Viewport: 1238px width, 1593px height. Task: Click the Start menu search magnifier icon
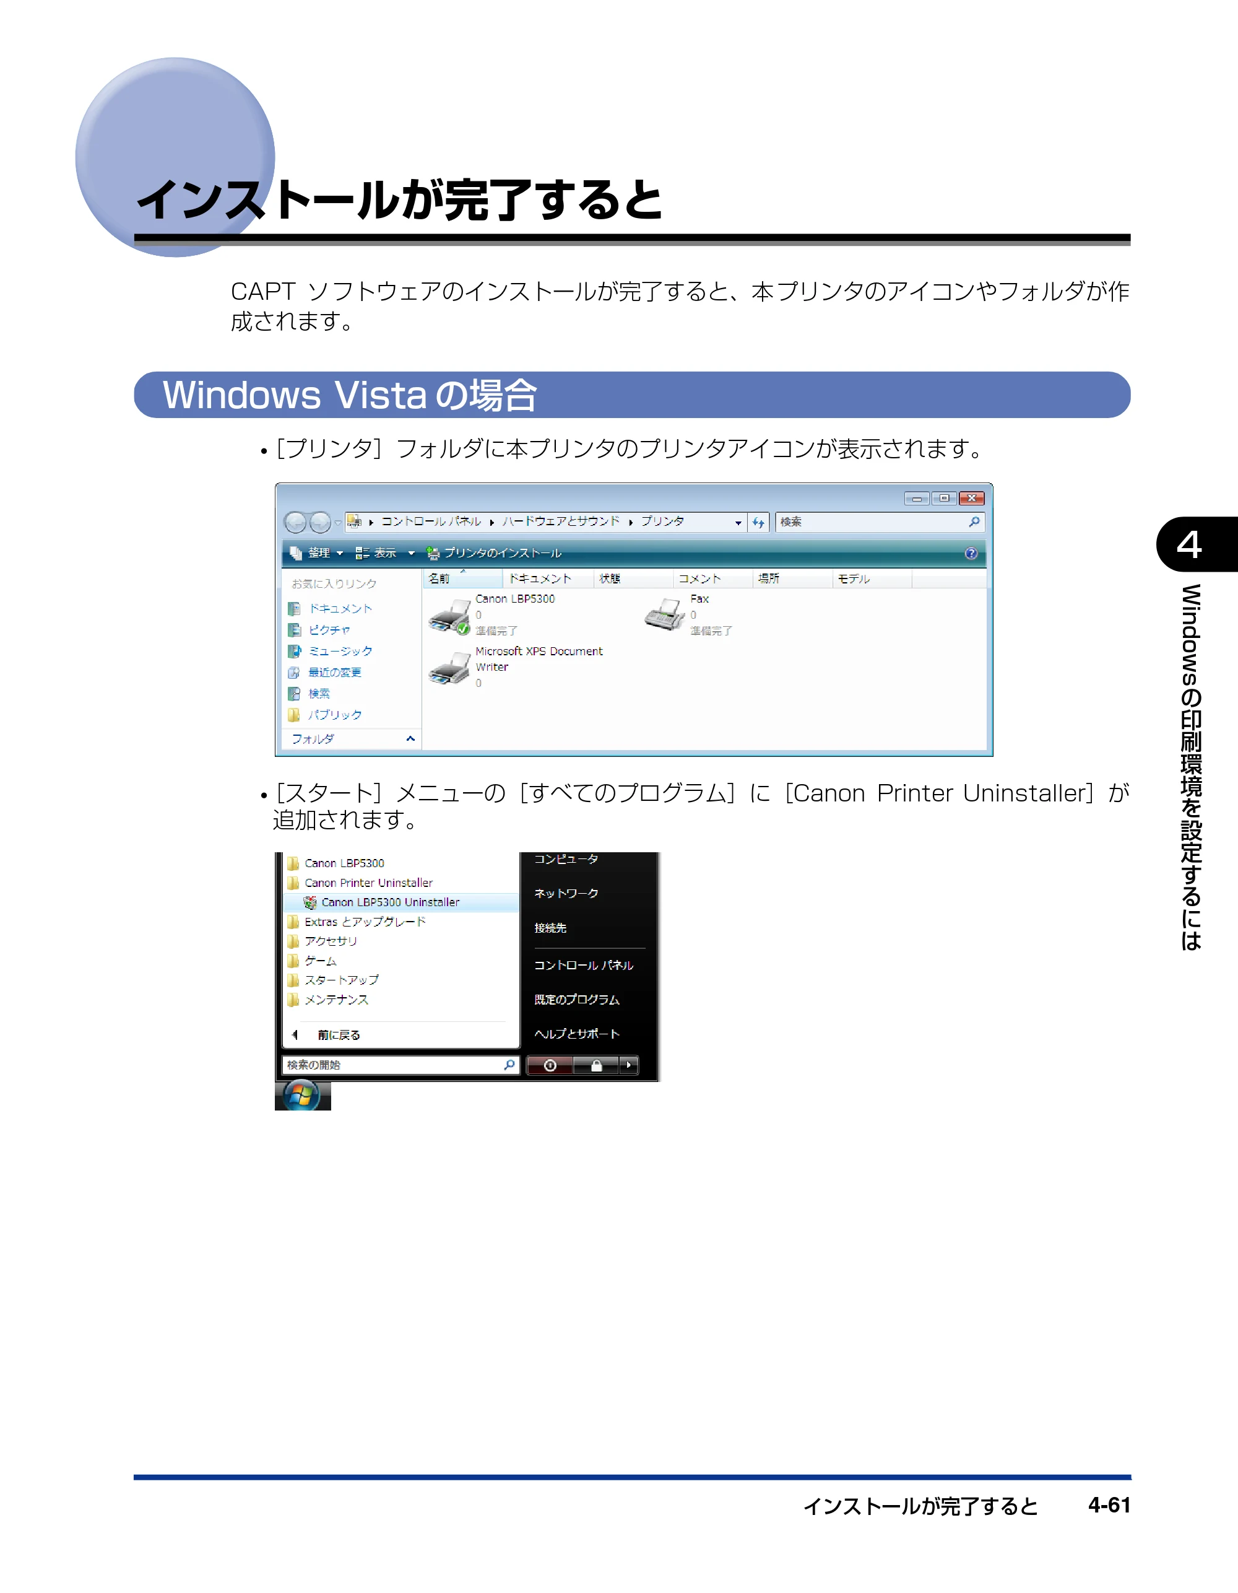coord(509,1065)
